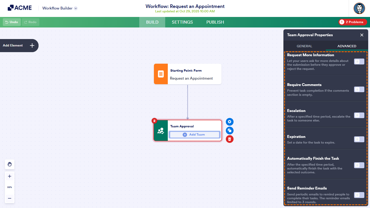The image size is (370, 208).
Task: Turn on Require Comments toggle
Action: click(x=359, y=89)
